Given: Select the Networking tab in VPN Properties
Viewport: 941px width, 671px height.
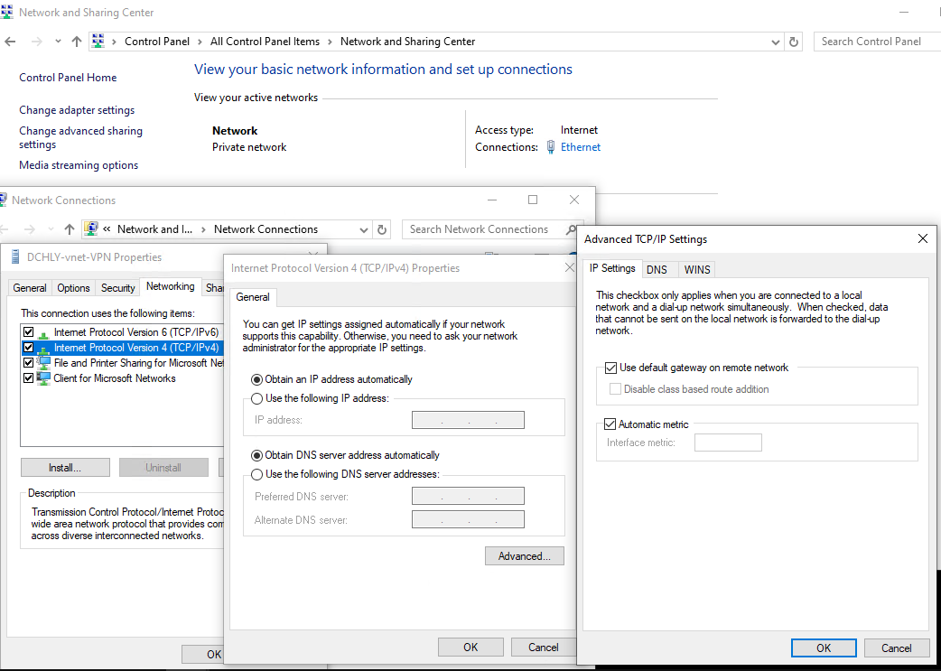Looking at the screenshot, I should click(x=171, y=286).
